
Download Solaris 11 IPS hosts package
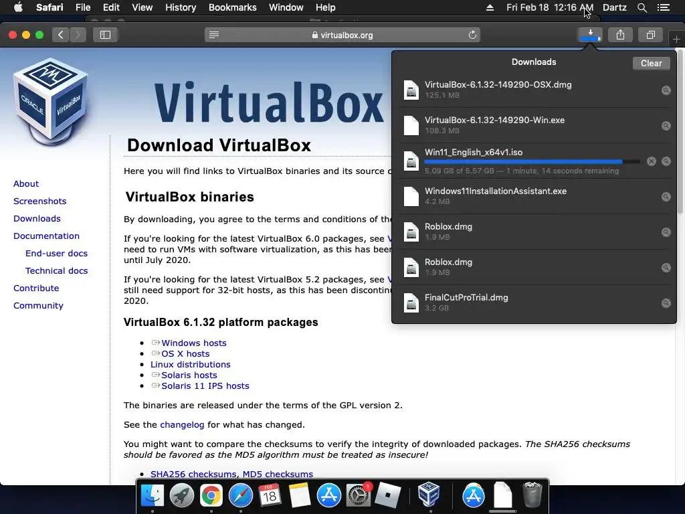click(205, 386)
